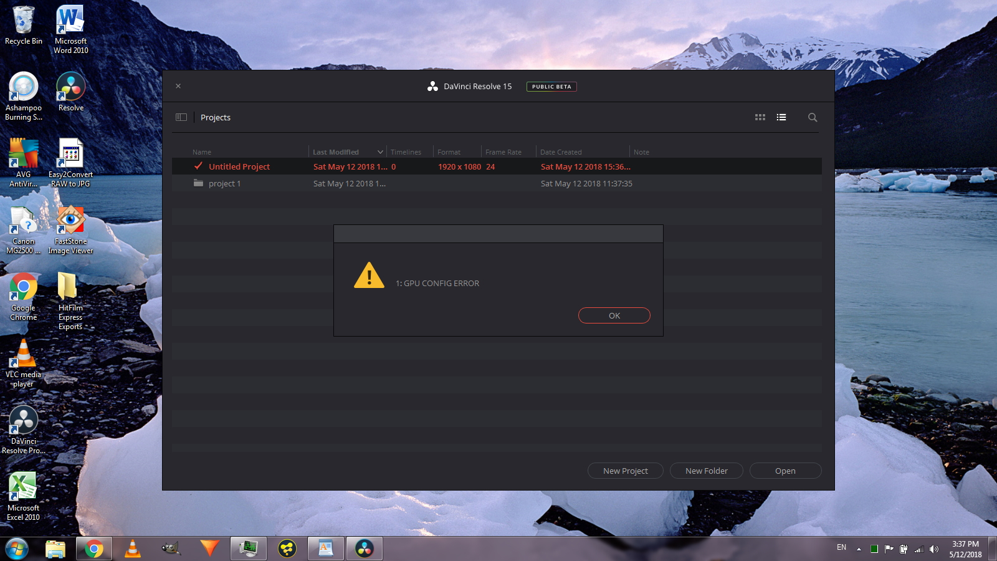Open volume control in system tray
This screenshot has width=997, height=561.
point(933,549)
